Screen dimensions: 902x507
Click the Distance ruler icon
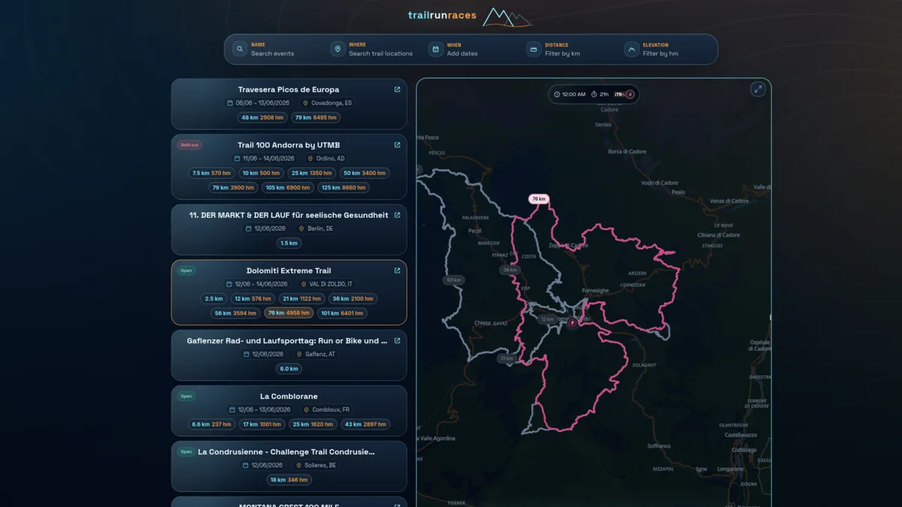pos(534,50)
